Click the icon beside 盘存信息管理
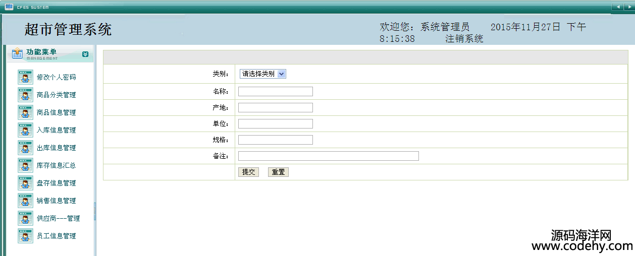This screenshot has width=635, height=256. 25,183
